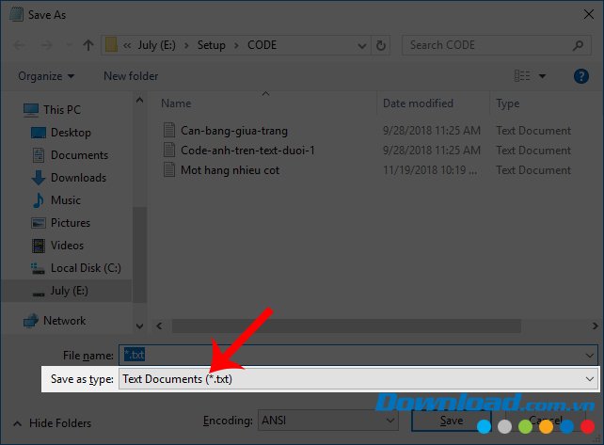Image resolution: width=604 pixels, height=445 pixels.
Task: Click the Can-bang-giua-trang file icon
Action: click(169, 130)
